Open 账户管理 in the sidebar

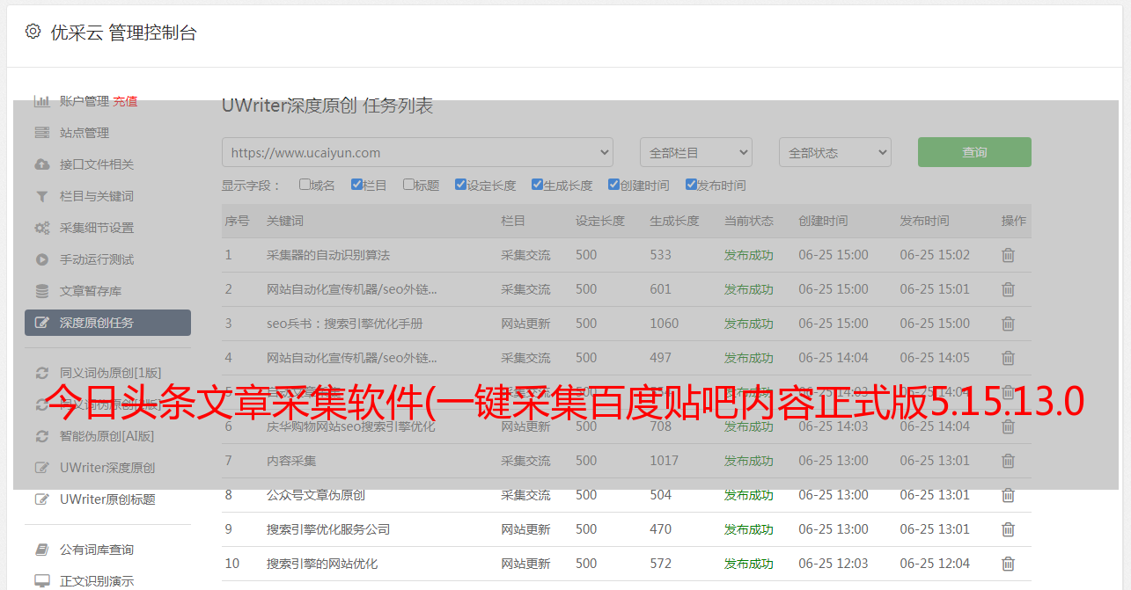click(84, 101)
